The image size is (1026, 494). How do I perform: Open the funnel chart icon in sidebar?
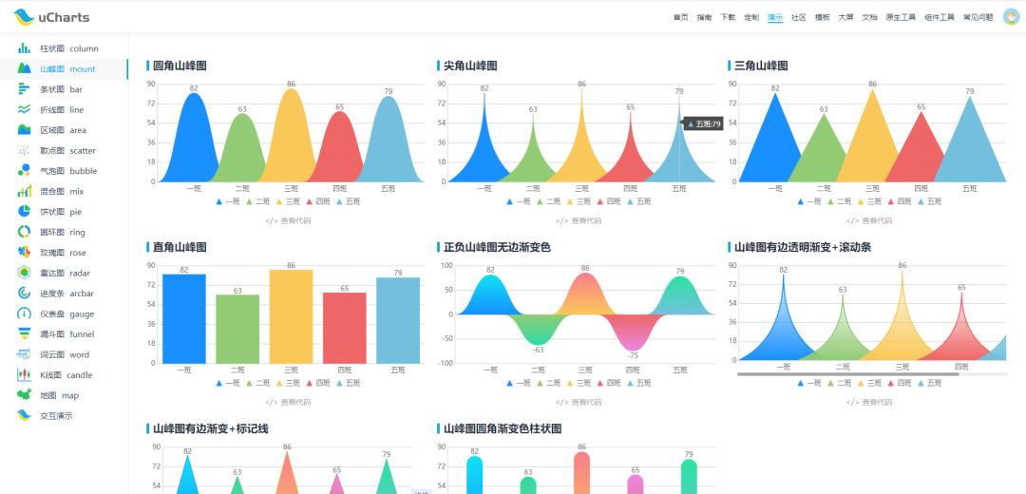click(x=24, y=334)
